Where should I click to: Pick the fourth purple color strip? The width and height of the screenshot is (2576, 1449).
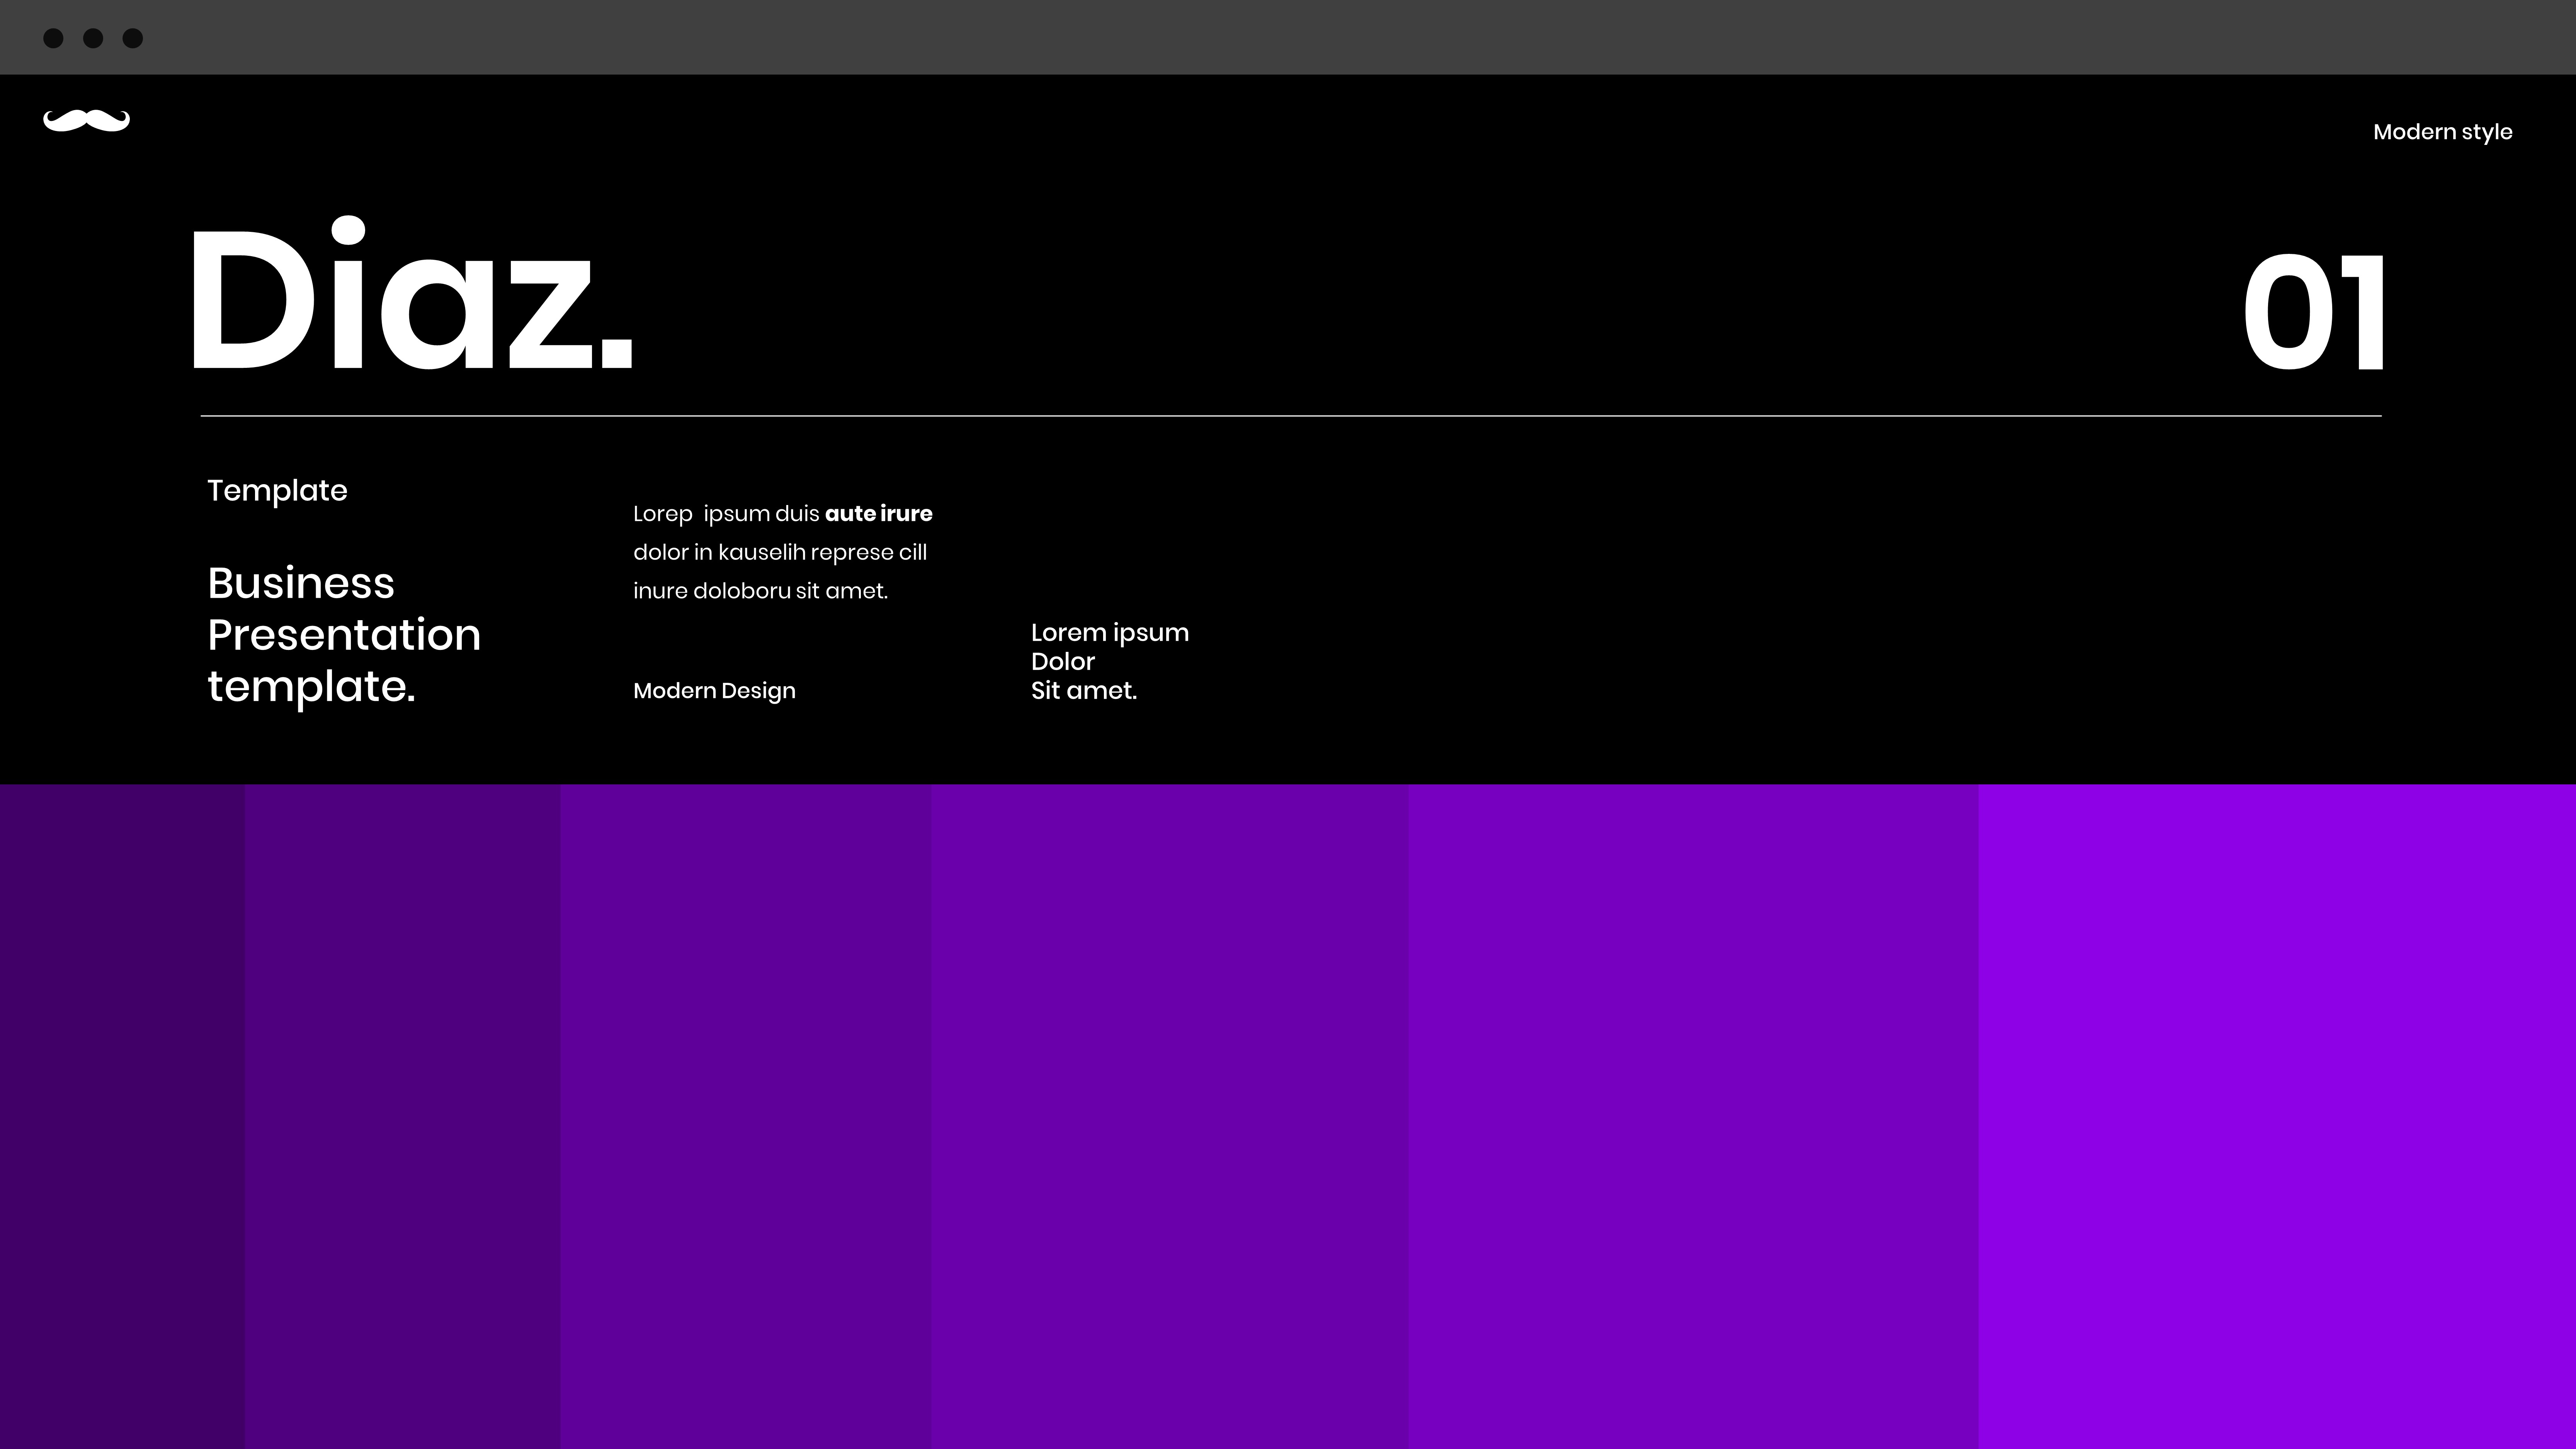[x=1169, y=1115]
